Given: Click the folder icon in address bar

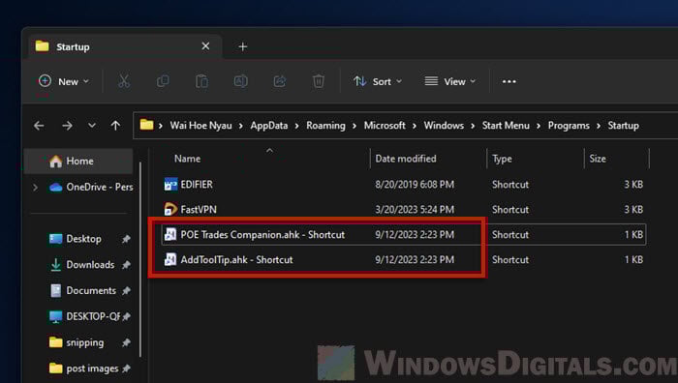Looking at the screenshot, I should pos(146,125).
